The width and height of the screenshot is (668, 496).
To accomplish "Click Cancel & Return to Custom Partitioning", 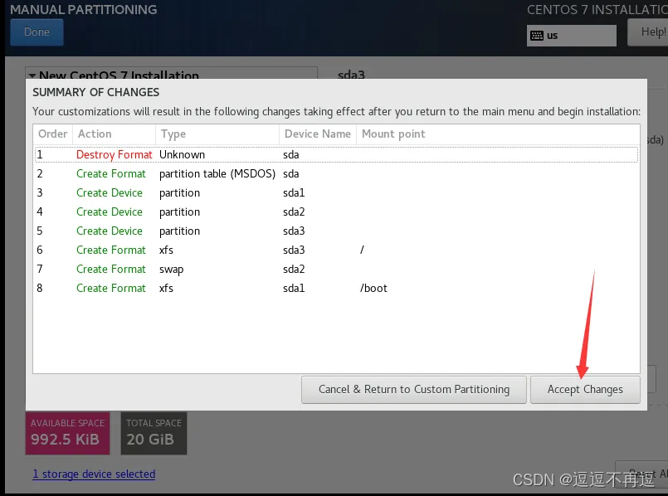I will (414, 390).
